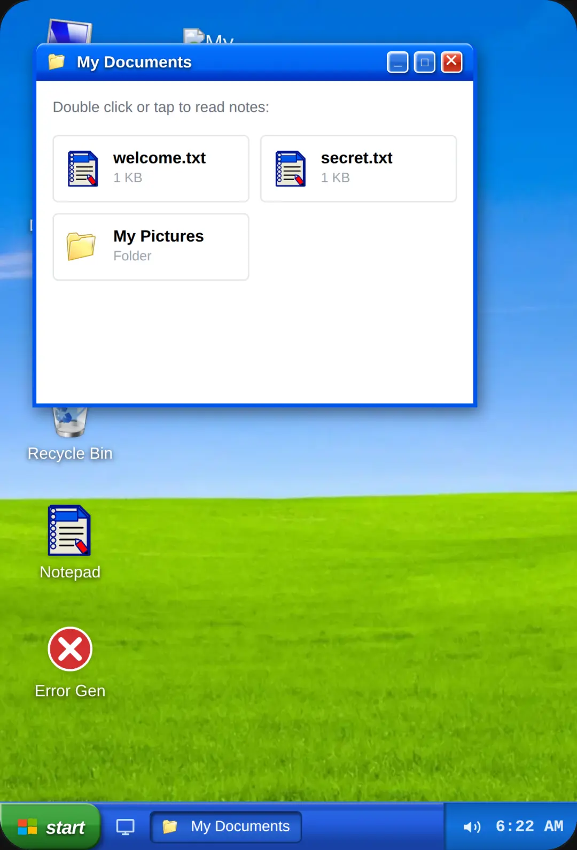Image resolution: width=577 pixels, height=850 pixels.
Task: Select the Recycle Bin desktop icon
Action: coord(70,422)
